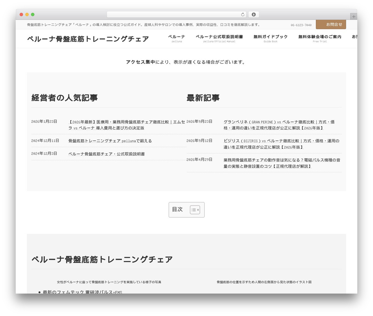Open article ペルーナ骨盤底筋チェア・公式取扱説明書
373x316 pixels.
pos(106,154)
